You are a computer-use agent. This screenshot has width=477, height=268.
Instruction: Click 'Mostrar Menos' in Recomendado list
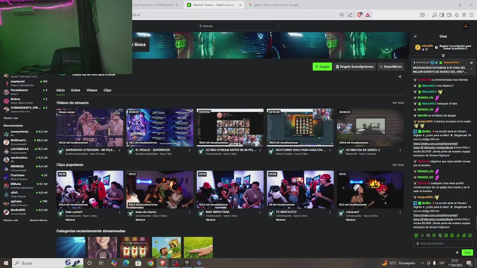pyautogui.click(x=38, y=220)
